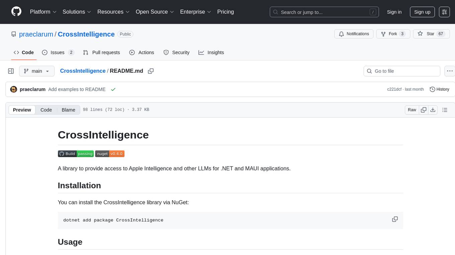Click the Public visibility label

click(125, 34)
